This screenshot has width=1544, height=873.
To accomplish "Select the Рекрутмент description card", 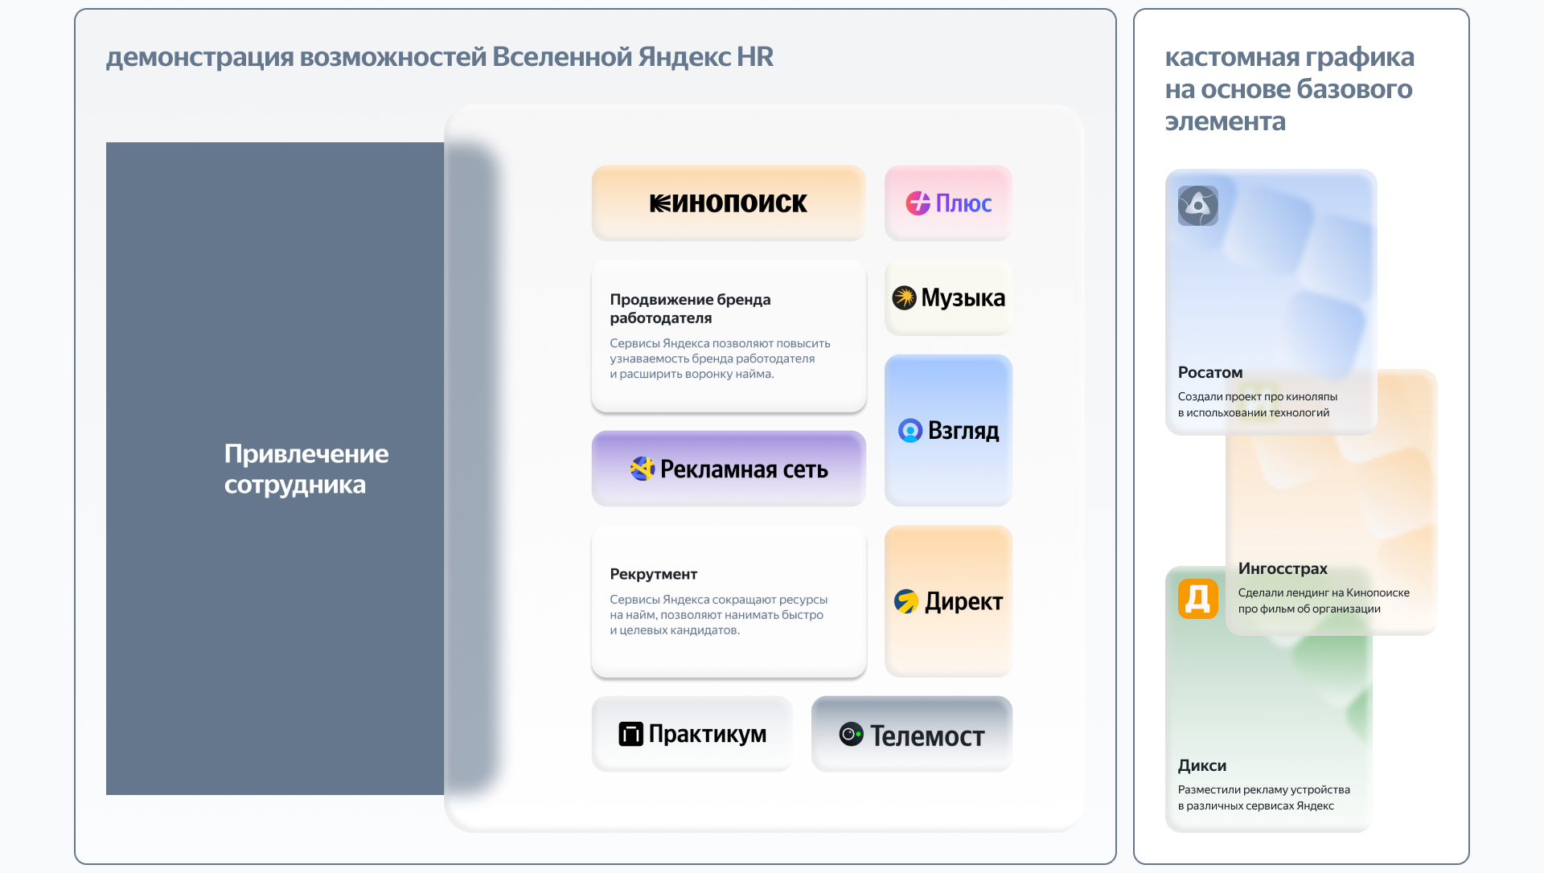I will pyautogui.click(x=728, y=601).
